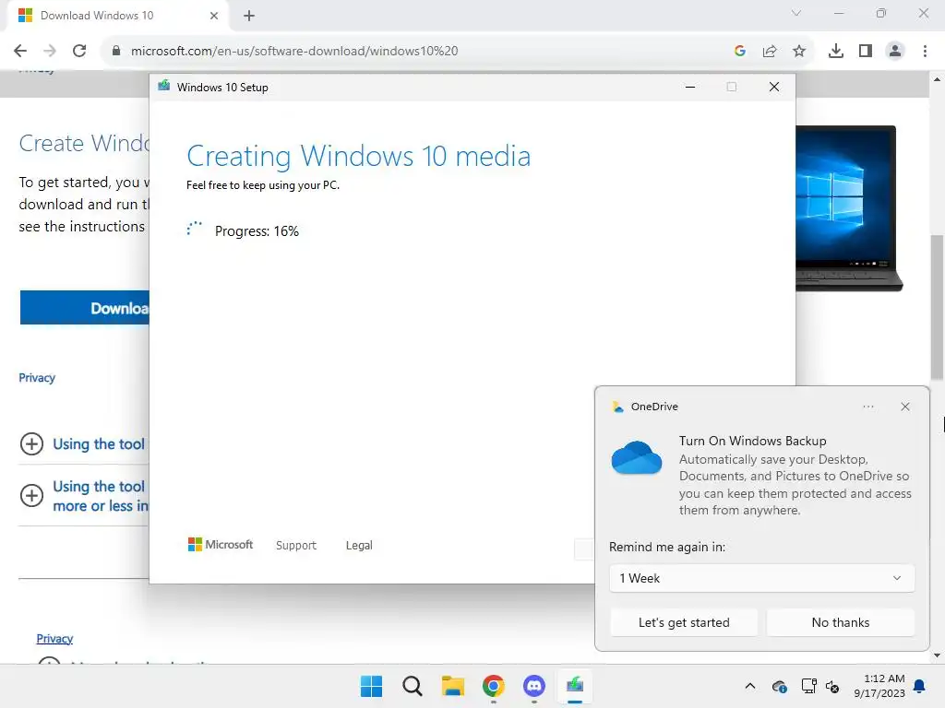Open the clock showing 1:12 AM
The height and width of the screenshot is (708, 945).
click(x=879, y=686)
